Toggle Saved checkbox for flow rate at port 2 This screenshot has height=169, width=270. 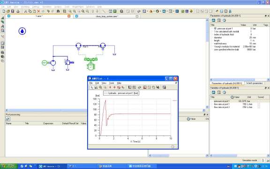[259, 107]
